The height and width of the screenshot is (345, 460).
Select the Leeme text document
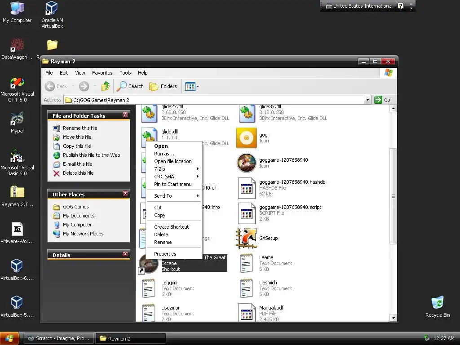pos(265,263)
